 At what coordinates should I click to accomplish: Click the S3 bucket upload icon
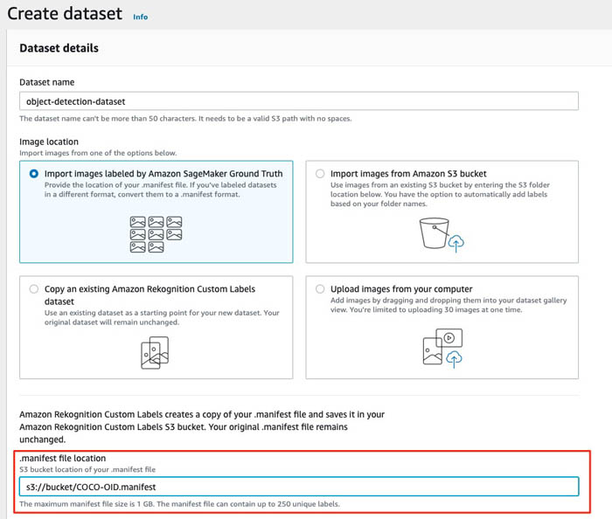[x=442, y=235]
